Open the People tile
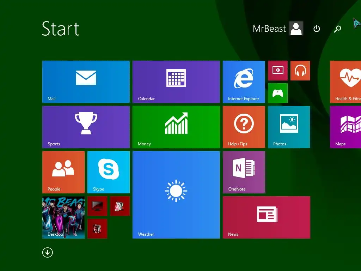Screen dimensions: 361x271 [x=63, y=172]
